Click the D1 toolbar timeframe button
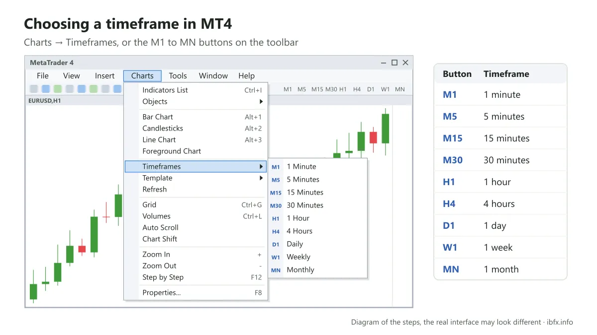Screen dimensions: 597x335 pos(371,89)
